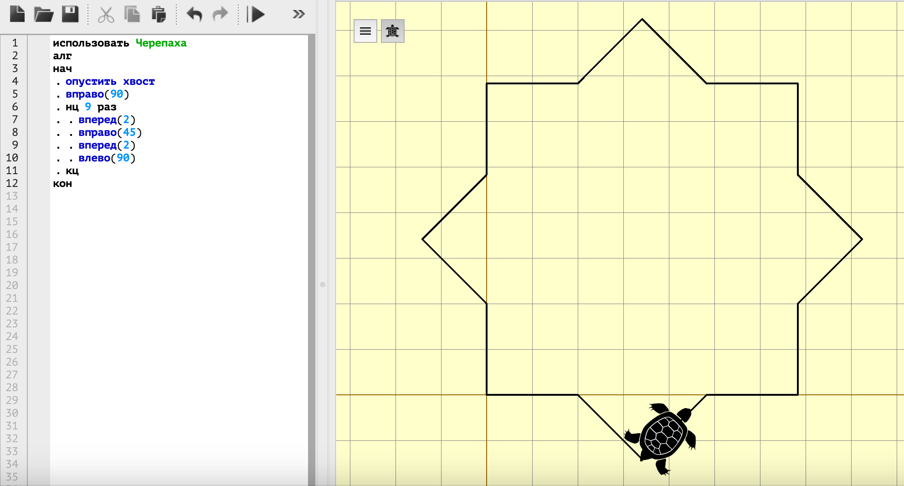
Task: Click line number 12 in the gutter
Action: click(12, 183)
